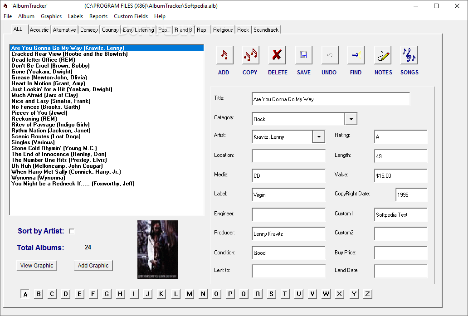Viewport: 468px width, 316px height.
Task: Click the Lent to input field
Action: point(288,271)
